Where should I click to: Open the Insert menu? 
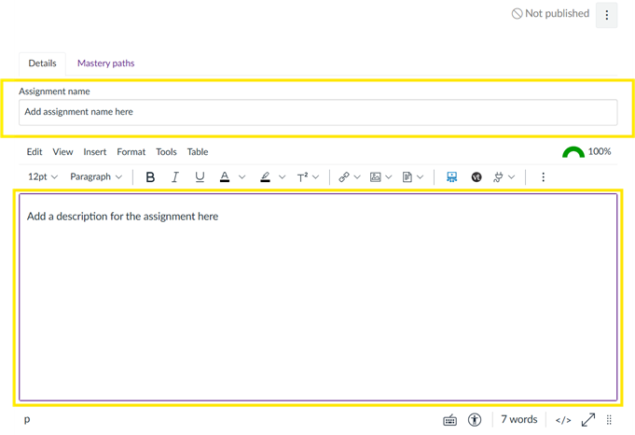pyautogui.click(x=94, y=151)
